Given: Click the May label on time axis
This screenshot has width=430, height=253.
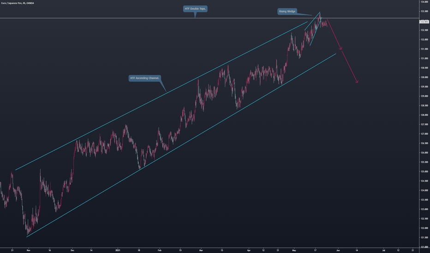Looking at the screenshot, I should [x=294, y=250].
